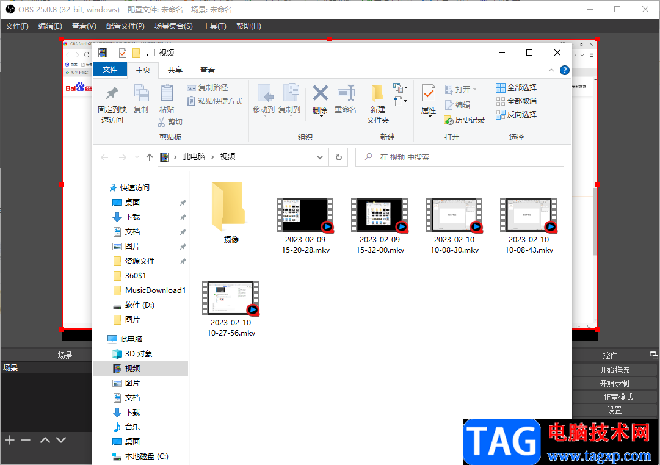Open OBS 场景集合(S) menu
This screenshot has width=660, height=465.
pyautogui.click(x=173, y=26)
